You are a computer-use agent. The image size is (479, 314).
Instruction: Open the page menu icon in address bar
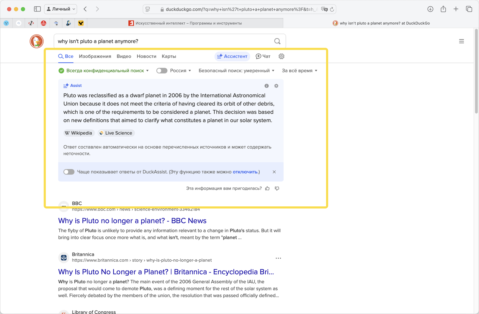(x=148, y=9)
